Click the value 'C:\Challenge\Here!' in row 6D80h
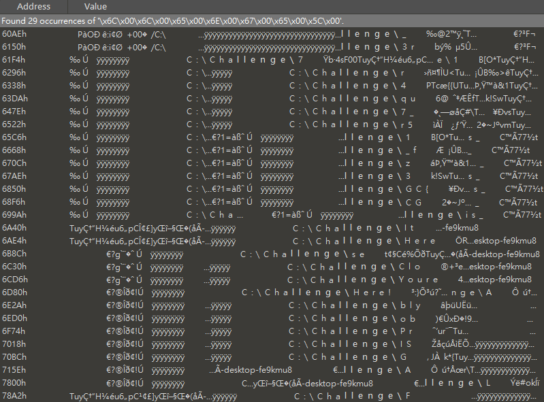Viewport: 544px width, 402px height. click(317, 293)
